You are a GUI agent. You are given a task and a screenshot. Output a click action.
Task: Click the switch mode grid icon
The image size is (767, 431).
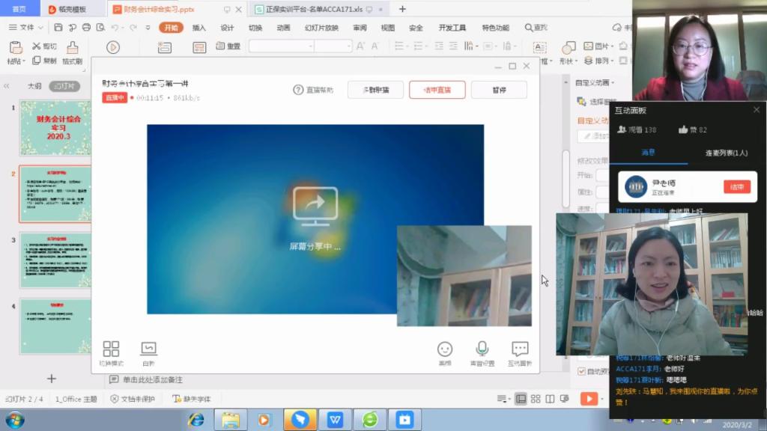[111, 349]
